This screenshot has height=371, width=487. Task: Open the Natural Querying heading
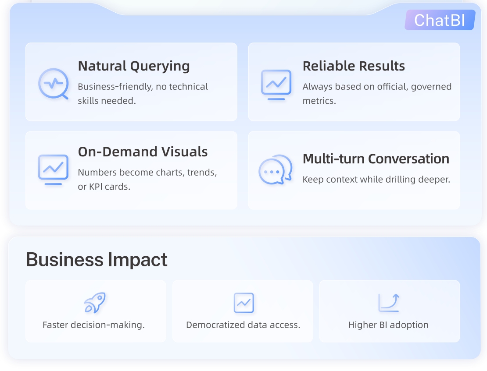click(x=134, y=66)
